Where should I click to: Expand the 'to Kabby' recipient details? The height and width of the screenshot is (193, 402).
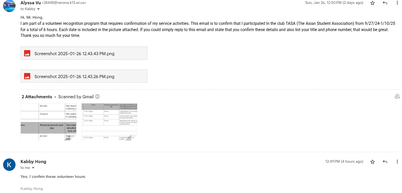point(38,9)
